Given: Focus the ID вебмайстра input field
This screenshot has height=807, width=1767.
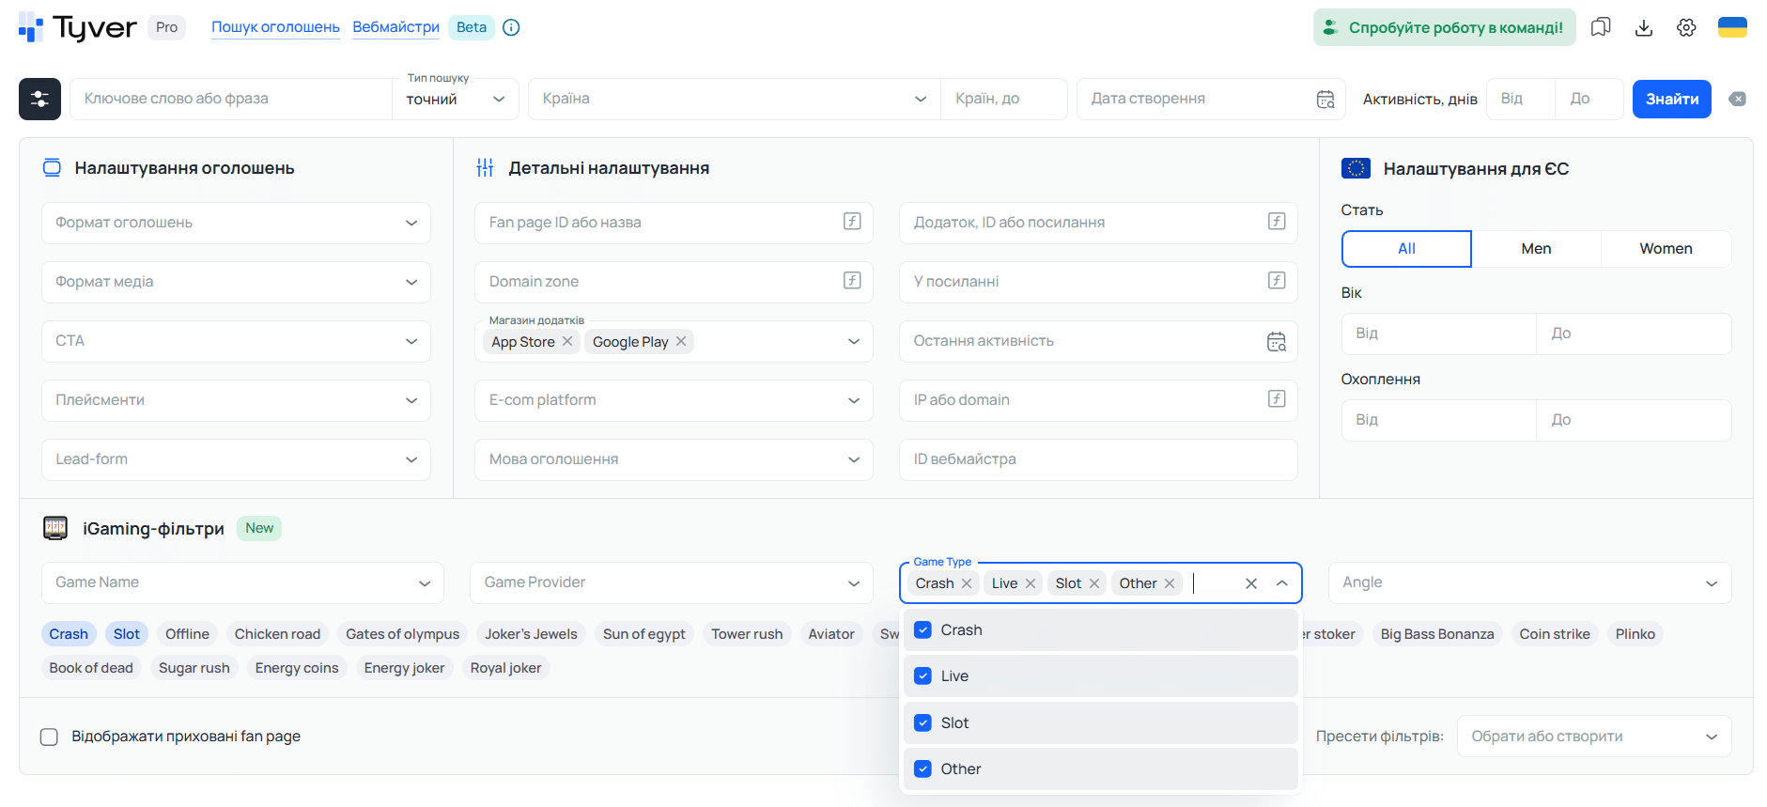Looking at the screenshot, I should (1098, 459).
